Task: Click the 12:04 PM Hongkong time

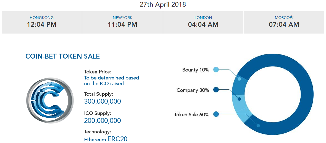Action: (42, 24)
